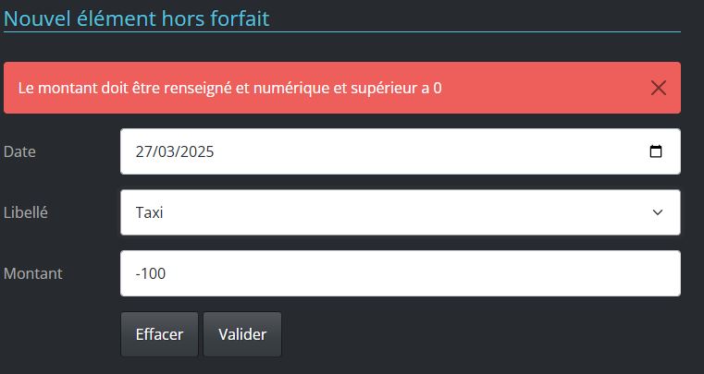Click the Date field label
The image size is (704, 374).
(19, 151)
